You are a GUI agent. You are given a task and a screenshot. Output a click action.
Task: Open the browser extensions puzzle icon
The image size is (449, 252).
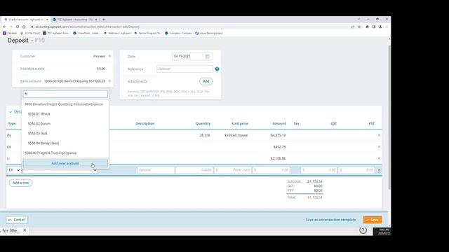[x=368, y=27]
